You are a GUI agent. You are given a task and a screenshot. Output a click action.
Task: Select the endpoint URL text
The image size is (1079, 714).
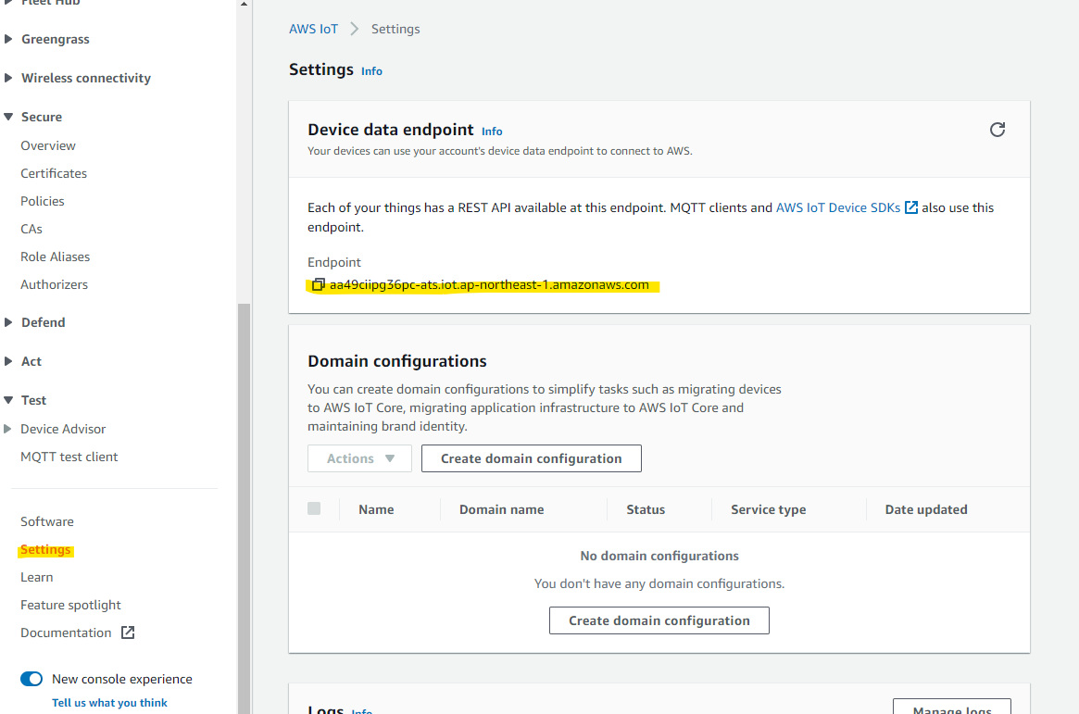[489, 285]
